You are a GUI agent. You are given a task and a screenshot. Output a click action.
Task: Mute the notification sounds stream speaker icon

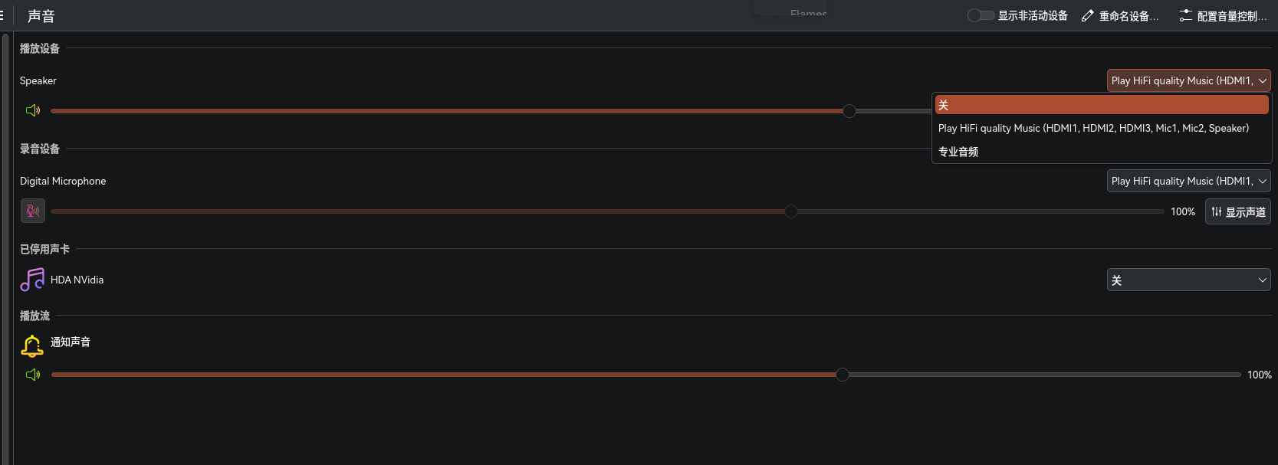(33, 375)
